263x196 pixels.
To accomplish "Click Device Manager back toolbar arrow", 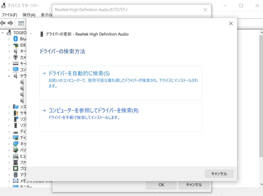I will [3, 23].
